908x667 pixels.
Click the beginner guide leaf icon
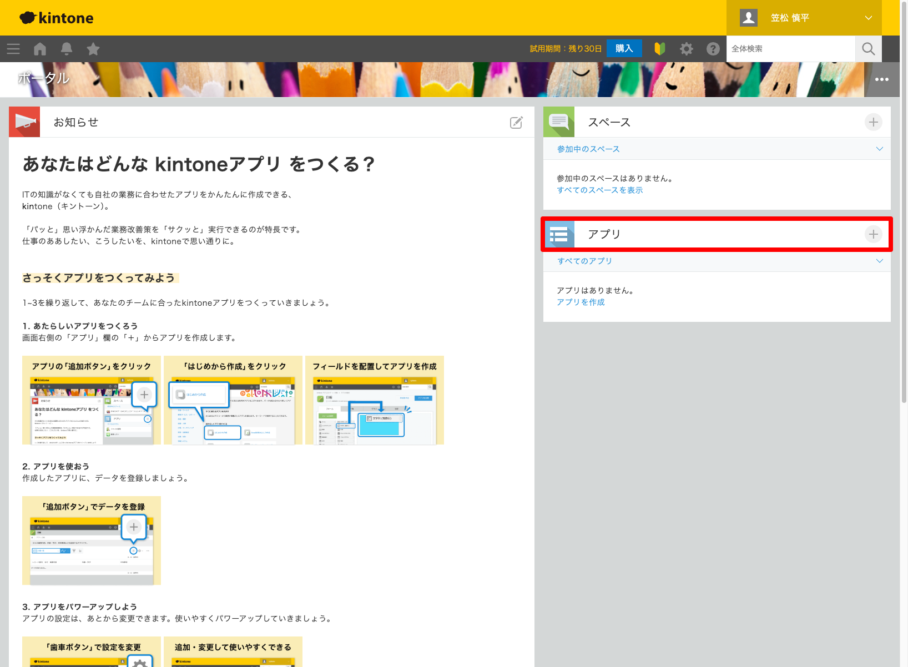(x=659, y=49)
